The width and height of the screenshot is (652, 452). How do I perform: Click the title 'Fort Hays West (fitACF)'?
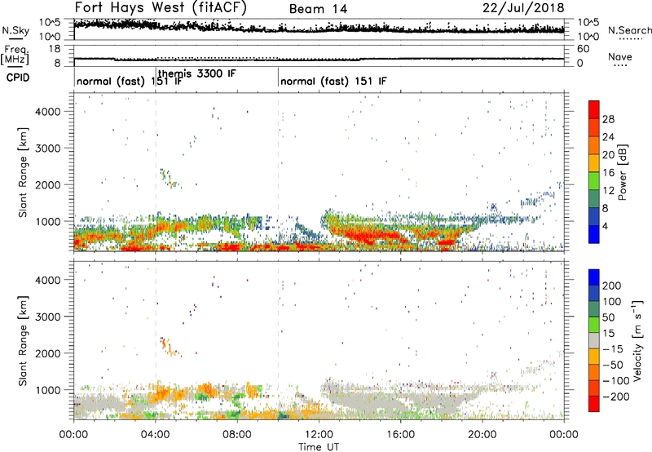pyautogui.click(x=161, y=7)
